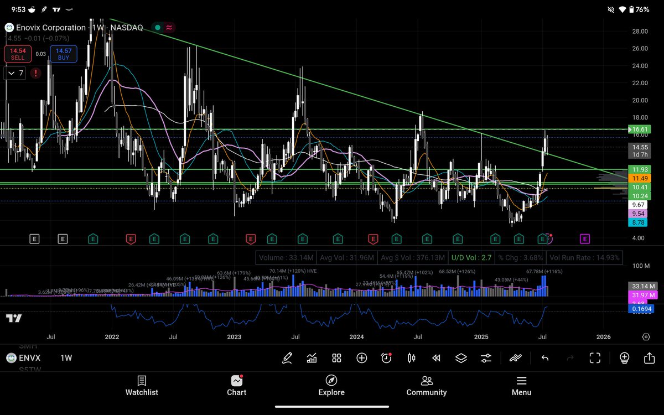The image size is (664, 415).
Task: Tap the Enovix company logo next to title
Action: coord(9,27)
